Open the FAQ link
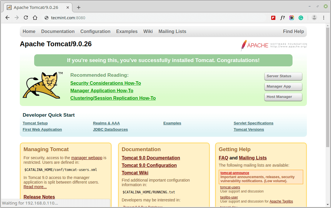Image resolution: width=331 pixels, height=208 pixels. click(223, 158)
